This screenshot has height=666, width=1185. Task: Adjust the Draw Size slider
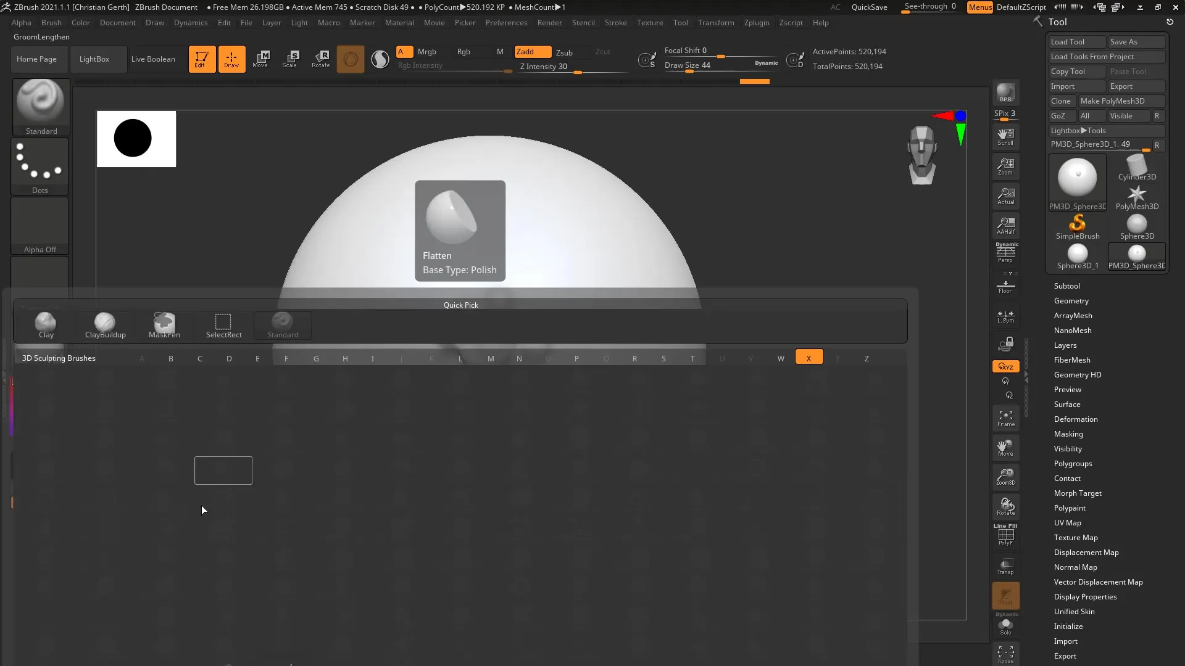click(x=721, y=66)
